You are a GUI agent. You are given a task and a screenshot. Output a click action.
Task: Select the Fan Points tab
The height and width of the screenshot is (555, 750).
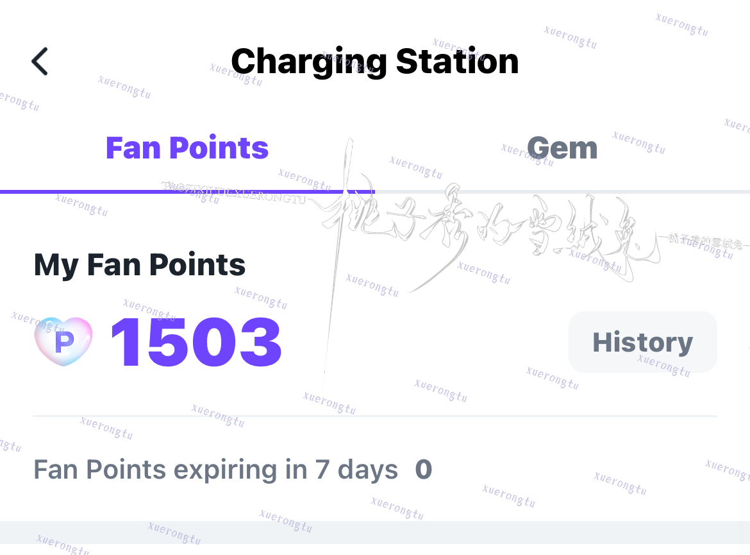point(187,148)
